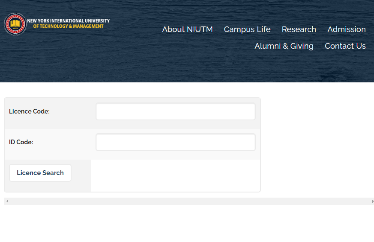Image resolution: width=374 pixels, height=242 pixels.
Task: Click the yellow Of Technology & Management text
Action: [x=68, y=26]
